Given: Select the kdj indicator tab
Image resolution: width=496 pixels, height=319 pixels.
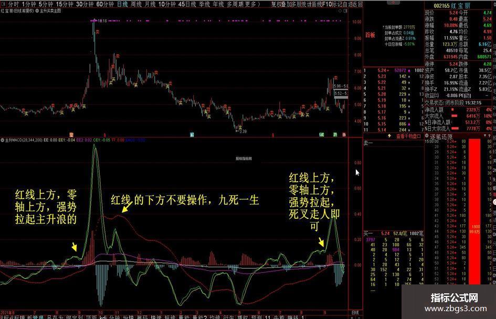Looking at the screenshot, I should pyautogui.click(x=103, y=317).
